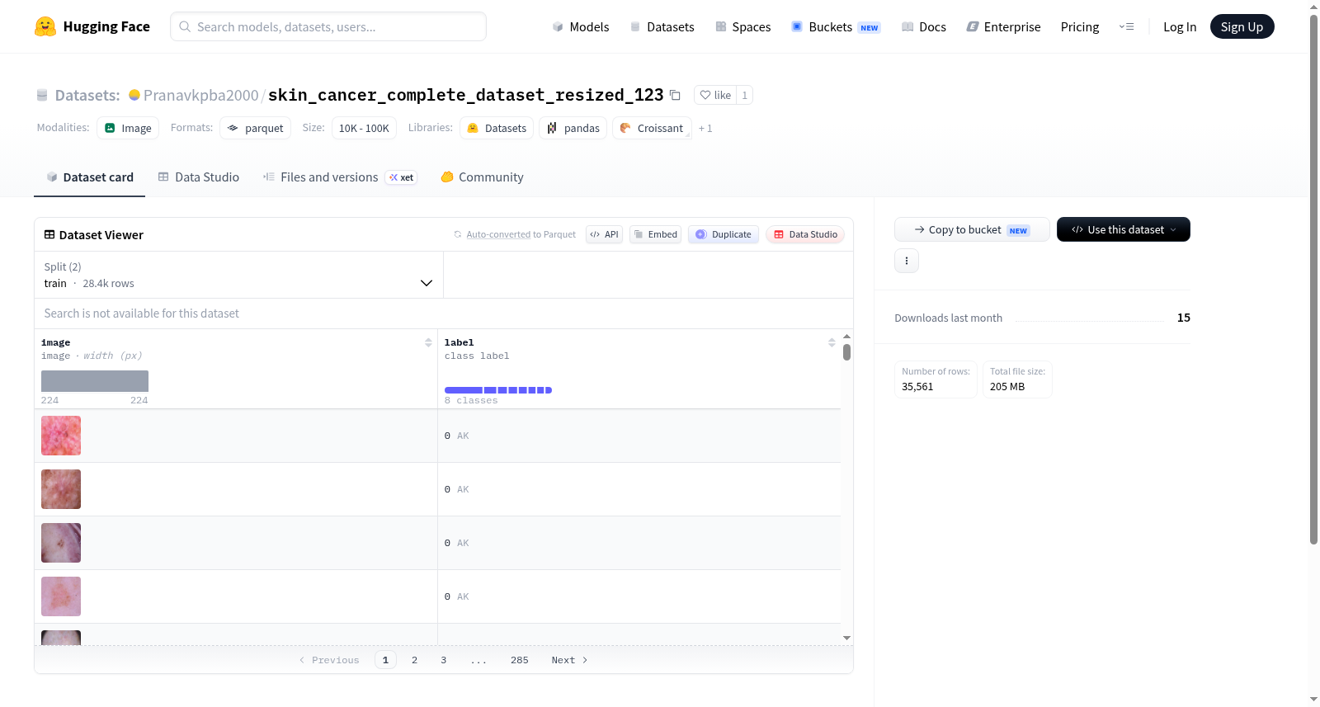
Task: Open the Community tab
Action: coord(482,177)
